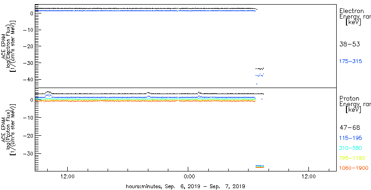Click the cyan 310-580 proton legend label

pyautogui.click(x=351, y=148)
